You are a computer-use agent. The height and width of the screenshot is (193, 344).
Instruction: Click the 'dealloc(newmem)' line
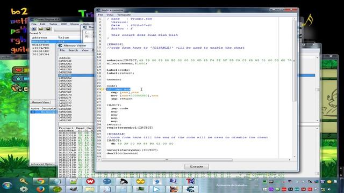[x=123, y=153]
